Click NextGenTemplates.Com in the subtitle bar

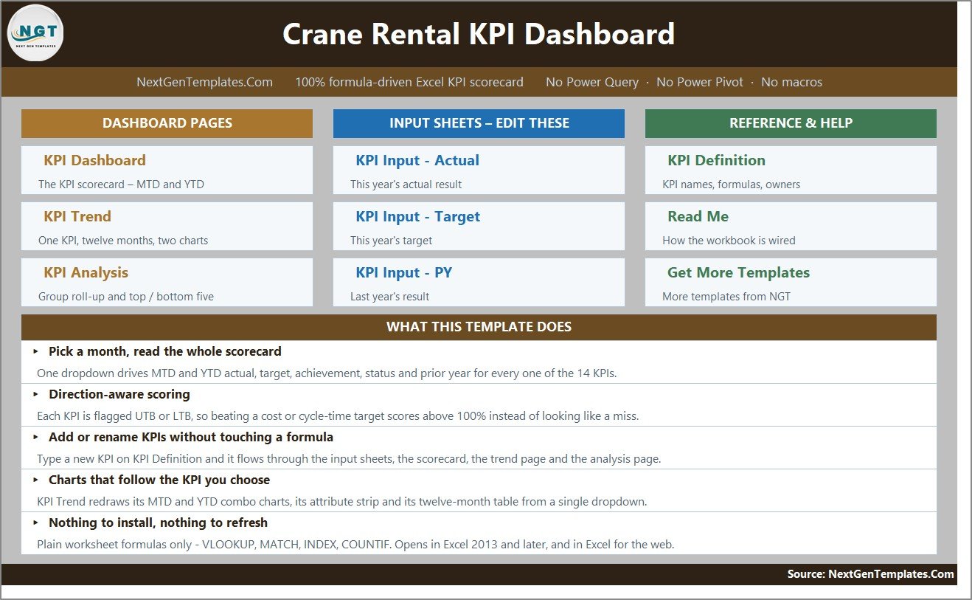[x=204, y=82]
